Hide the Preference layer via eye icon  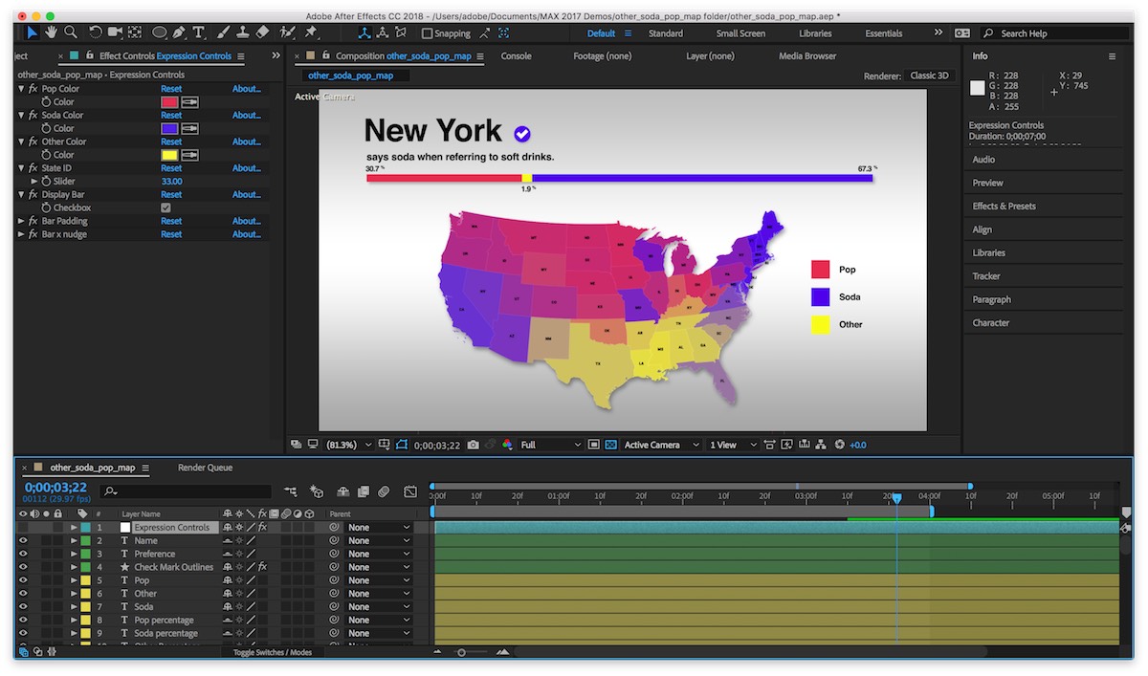[x=23, y=554]
